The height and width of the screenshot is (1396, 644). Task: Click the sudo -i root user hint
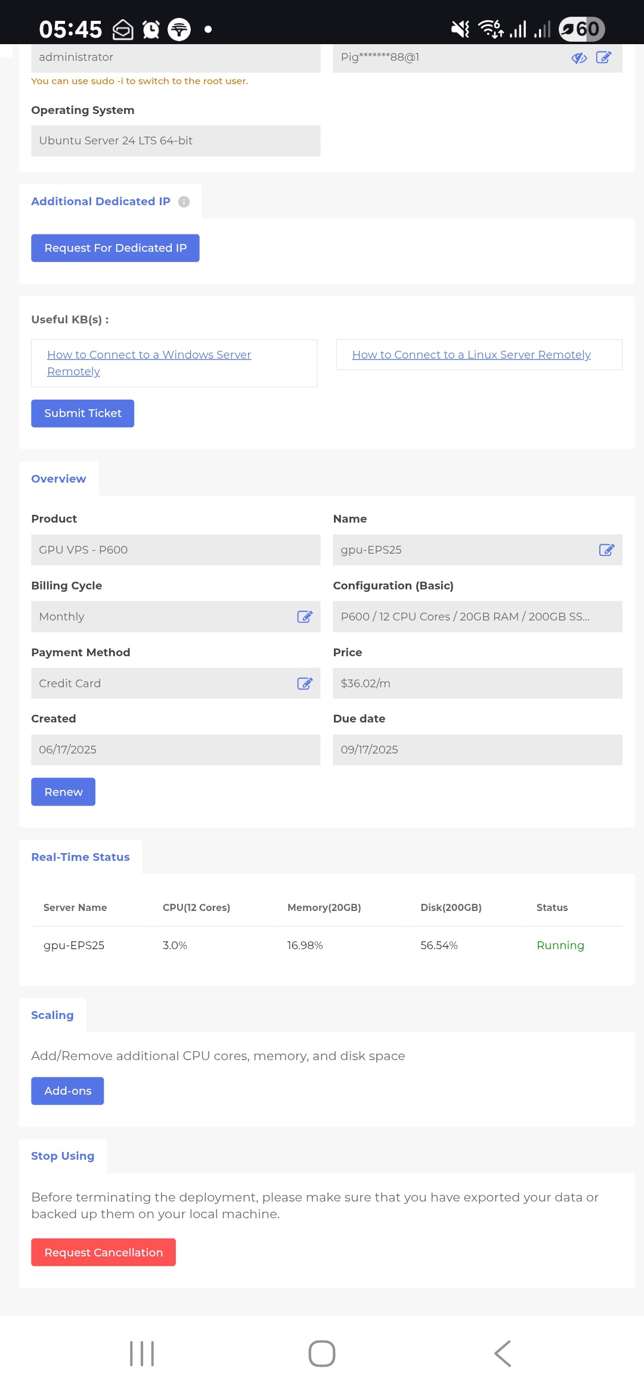click(140, 81)
